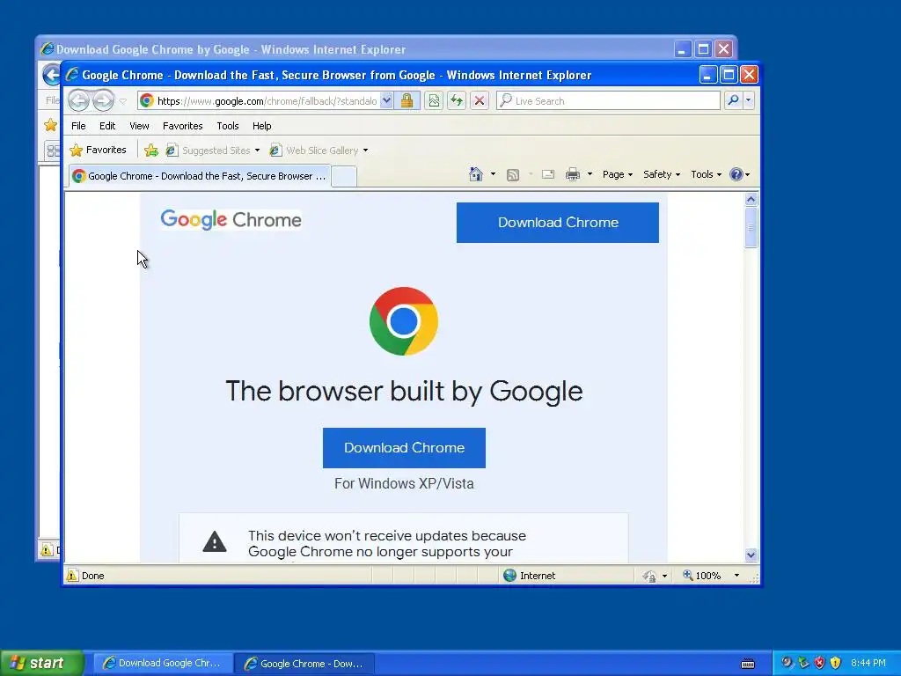Click the center Download Chrome button

pyautogui.click(x=404, y=448)
